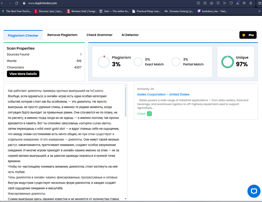Open the user profile icon

pos(251,3)
